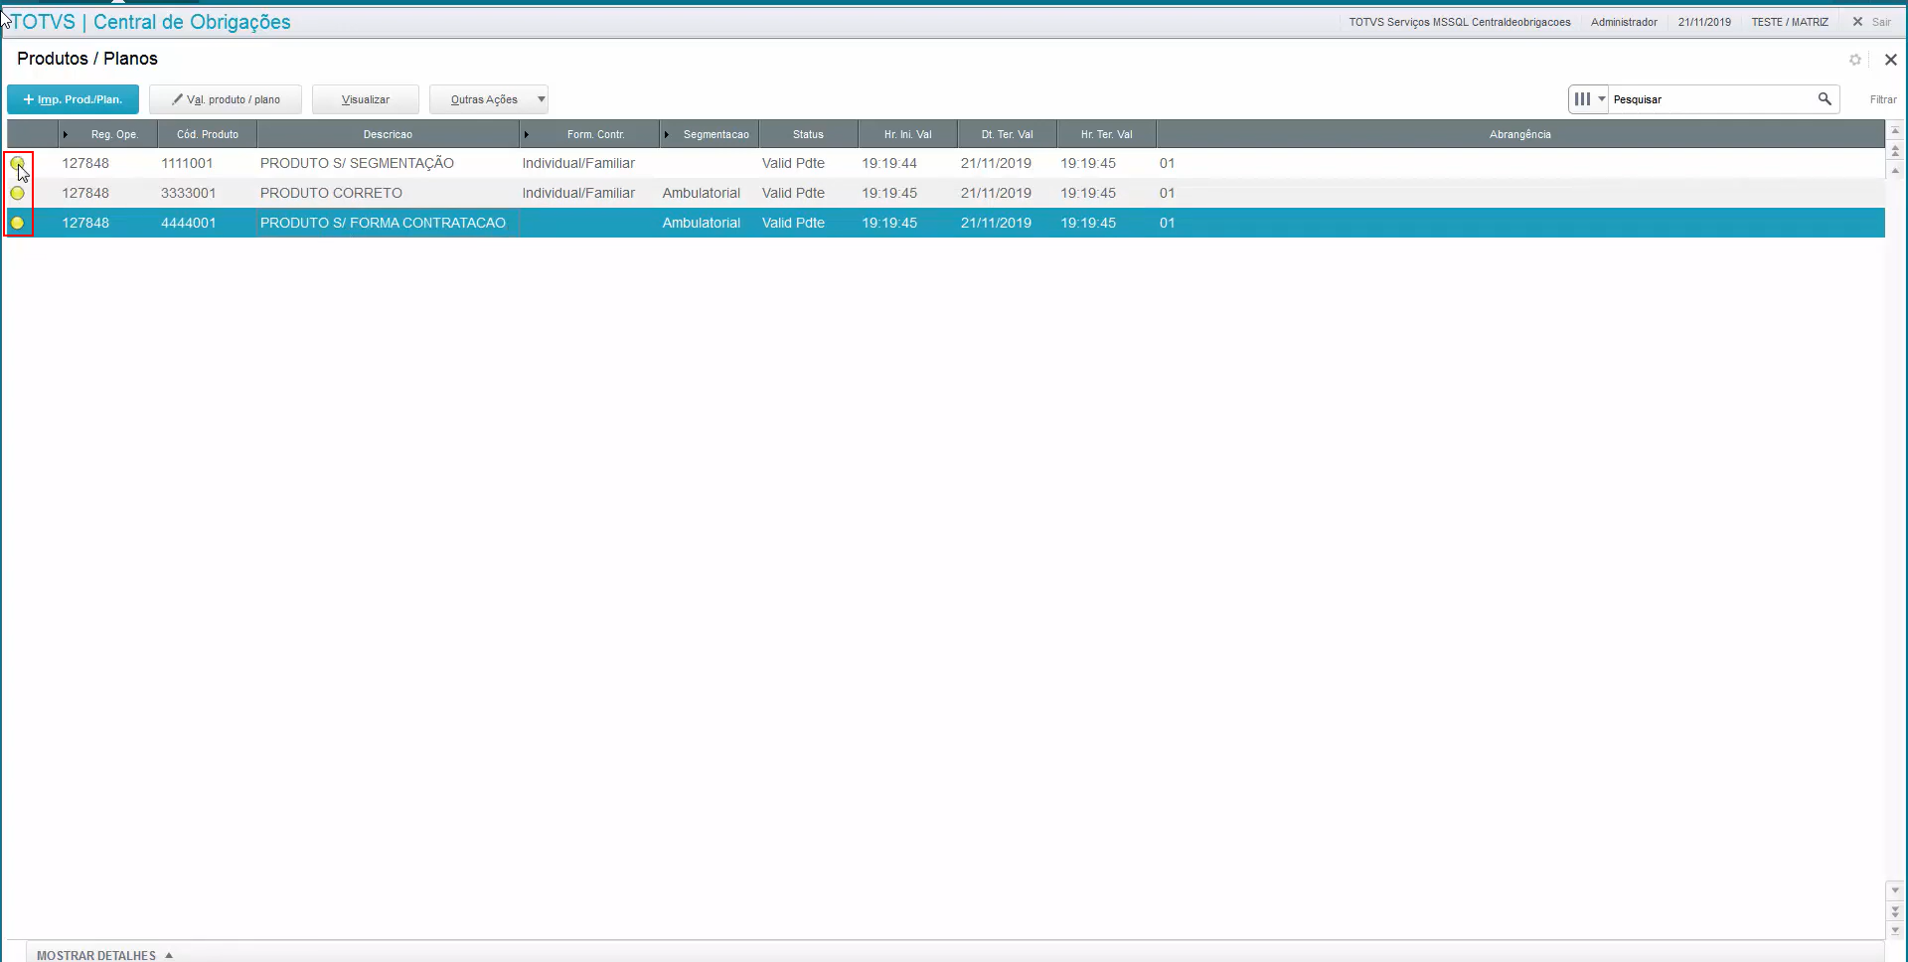Open the settings gear icon
The width and height of the screenshot is (1908, 962).
[1854, 60]
